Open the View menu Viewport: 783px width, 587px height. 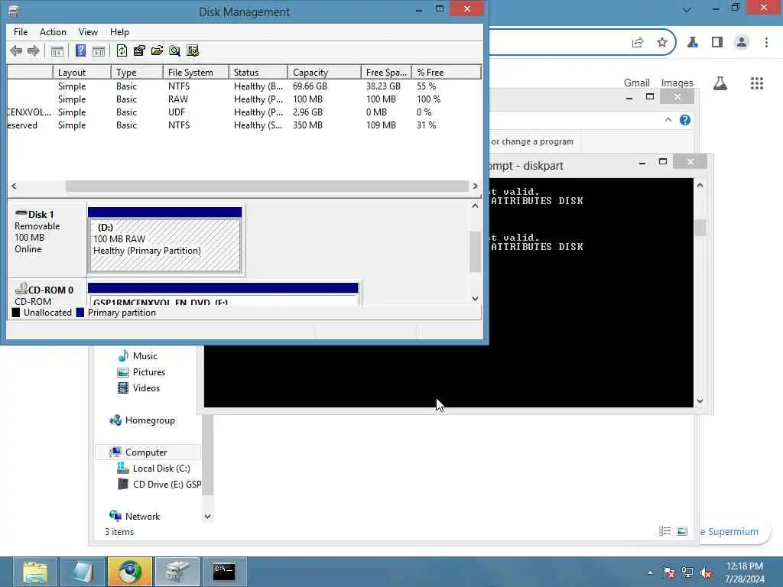click(88, 32)
